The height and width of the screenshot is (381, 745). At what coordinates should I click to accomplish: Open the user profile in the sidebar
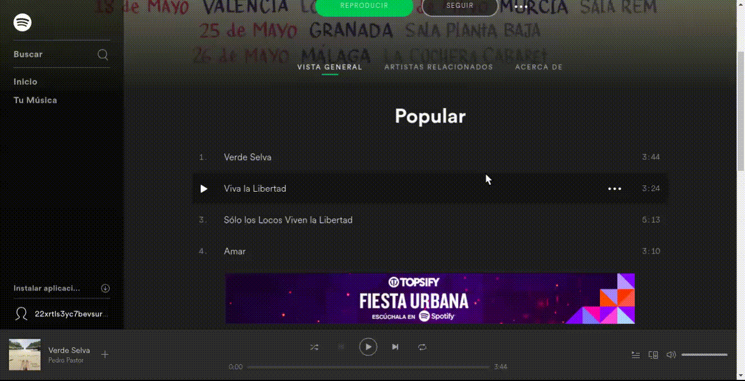[x=62, y=314]
